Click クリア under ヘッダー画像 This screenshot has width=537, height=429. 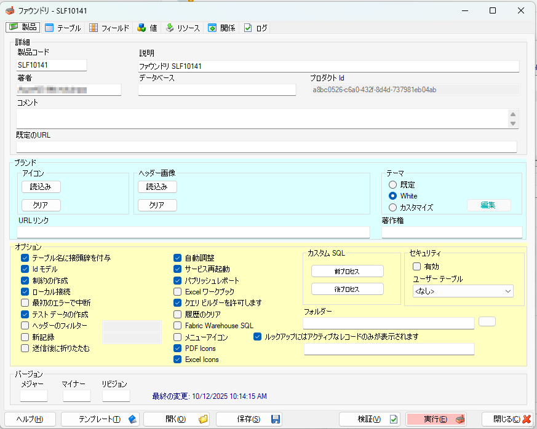tap(157, 205)
